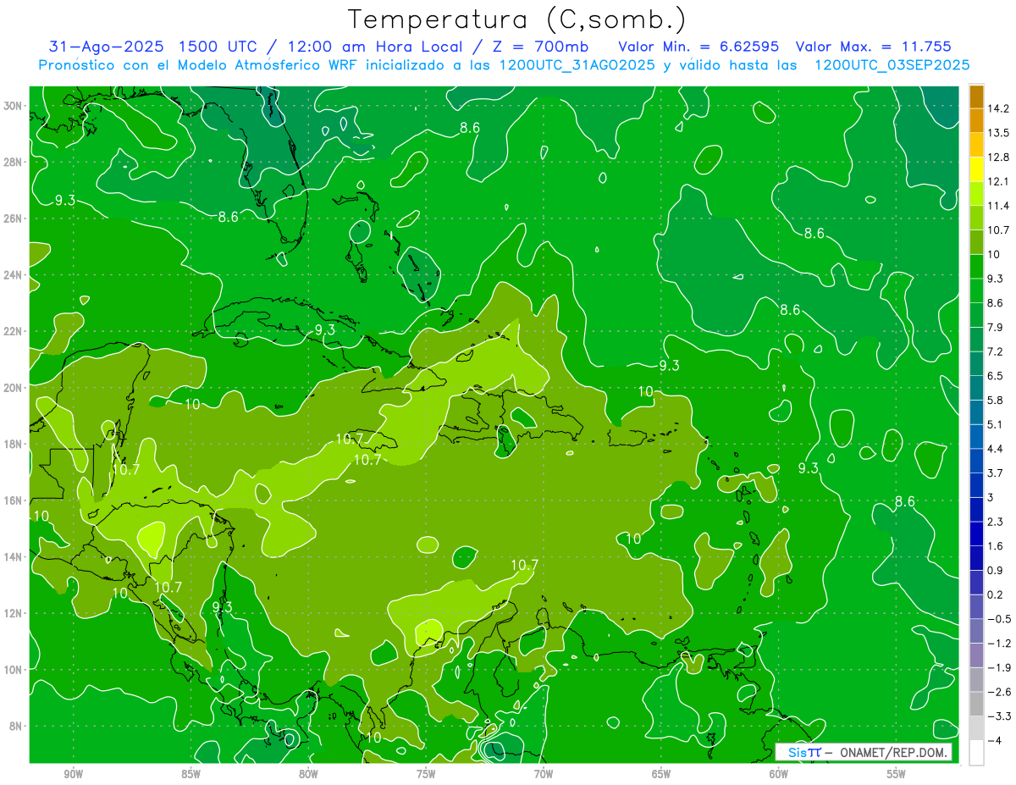Click the '18N' latitude axis label

pyautogui.click(x=13, y=444)
